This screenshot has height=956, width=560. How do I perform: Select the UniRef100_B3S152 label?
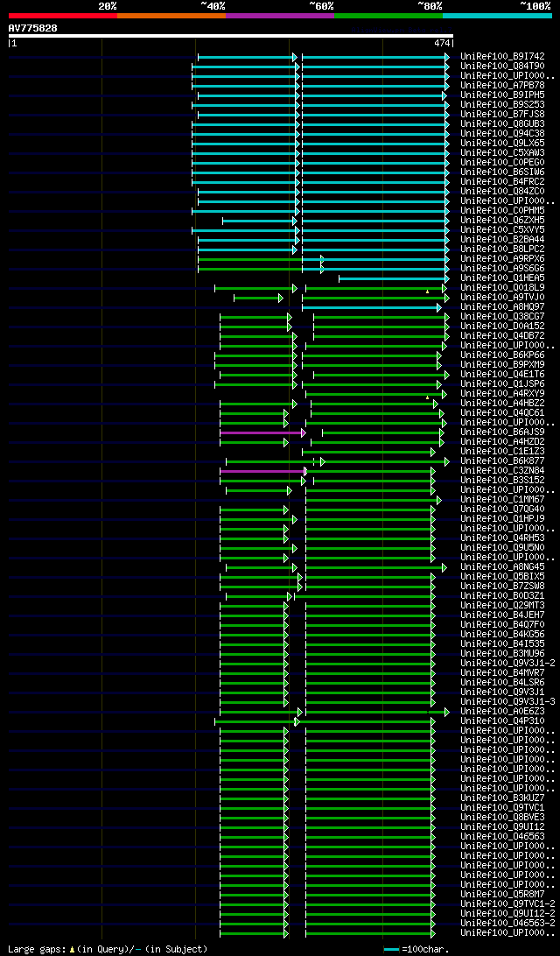503,481
